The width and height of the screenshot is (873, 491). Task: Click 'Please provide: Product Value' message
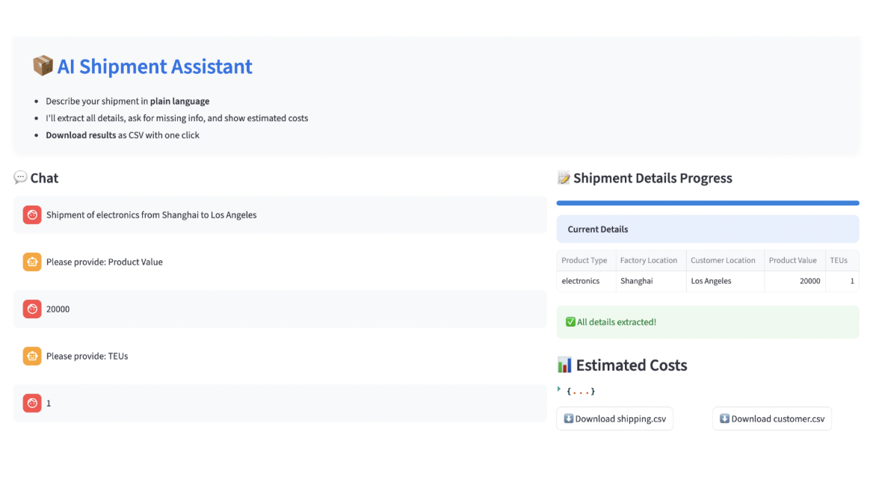104,262
